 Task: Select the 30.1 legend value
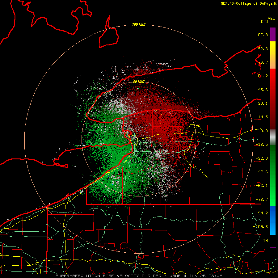click(263, 103)
